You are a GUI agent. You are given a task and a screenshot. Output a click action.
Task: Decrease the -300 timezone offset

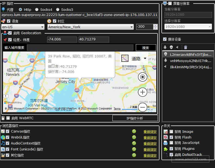155,28
